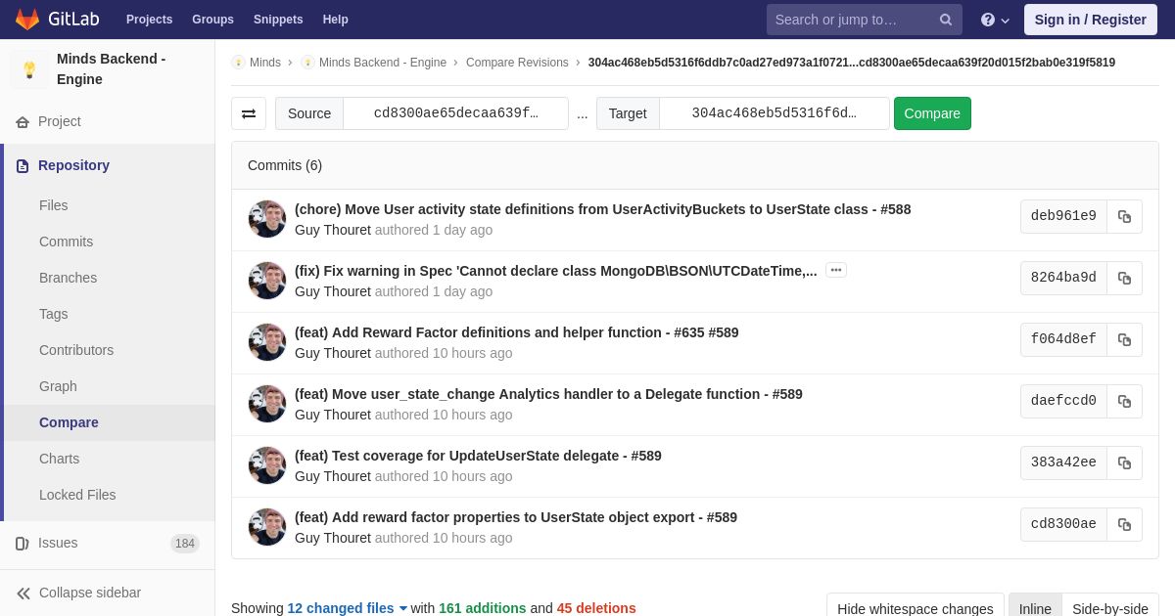
Task: Open commit hash deb961e9
Action: [1063, 217]
